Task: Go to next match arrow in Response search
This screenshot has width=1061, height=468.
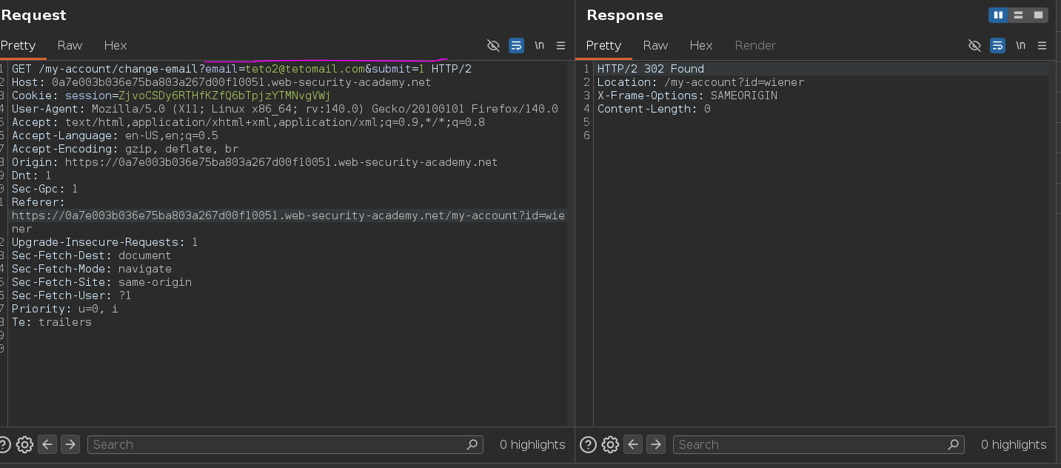Action: [656, 444]
